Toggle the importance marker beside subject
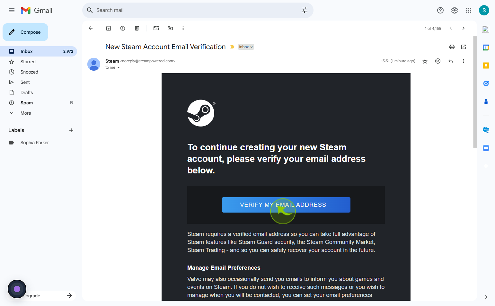The width and height of the screenshot is (495, 306). coord(232,47)
